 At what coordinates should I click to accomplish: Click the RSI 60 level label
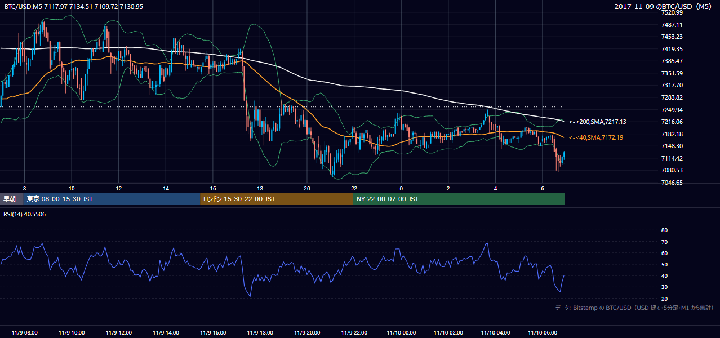(664, 253)
